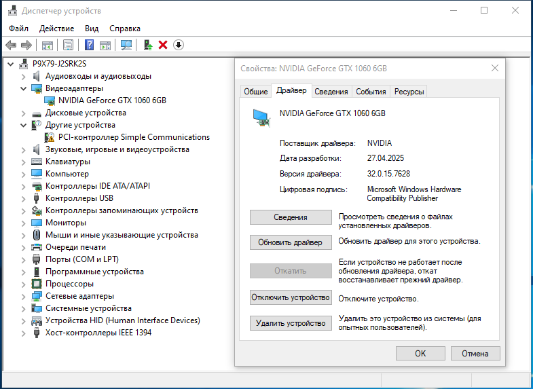The height and width of the screenshot is (389, 533).
Task: Toggle the action pane toolbar icon
Action: (x=105, y=45)
